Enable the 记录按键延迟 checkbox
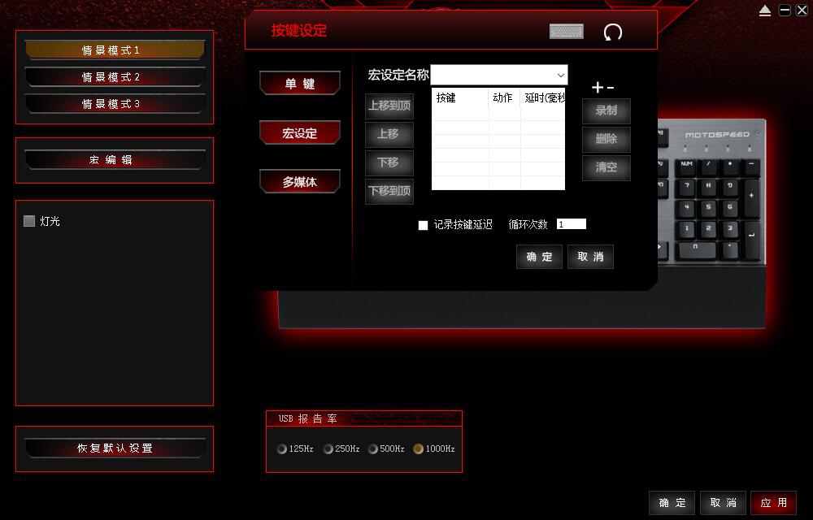Screen dimensions: 813x520 [423, 225]
